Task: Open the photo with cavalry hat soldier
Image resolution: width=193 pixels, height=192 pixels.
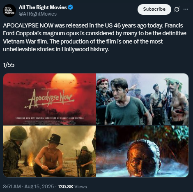Action: coord(49,151)
